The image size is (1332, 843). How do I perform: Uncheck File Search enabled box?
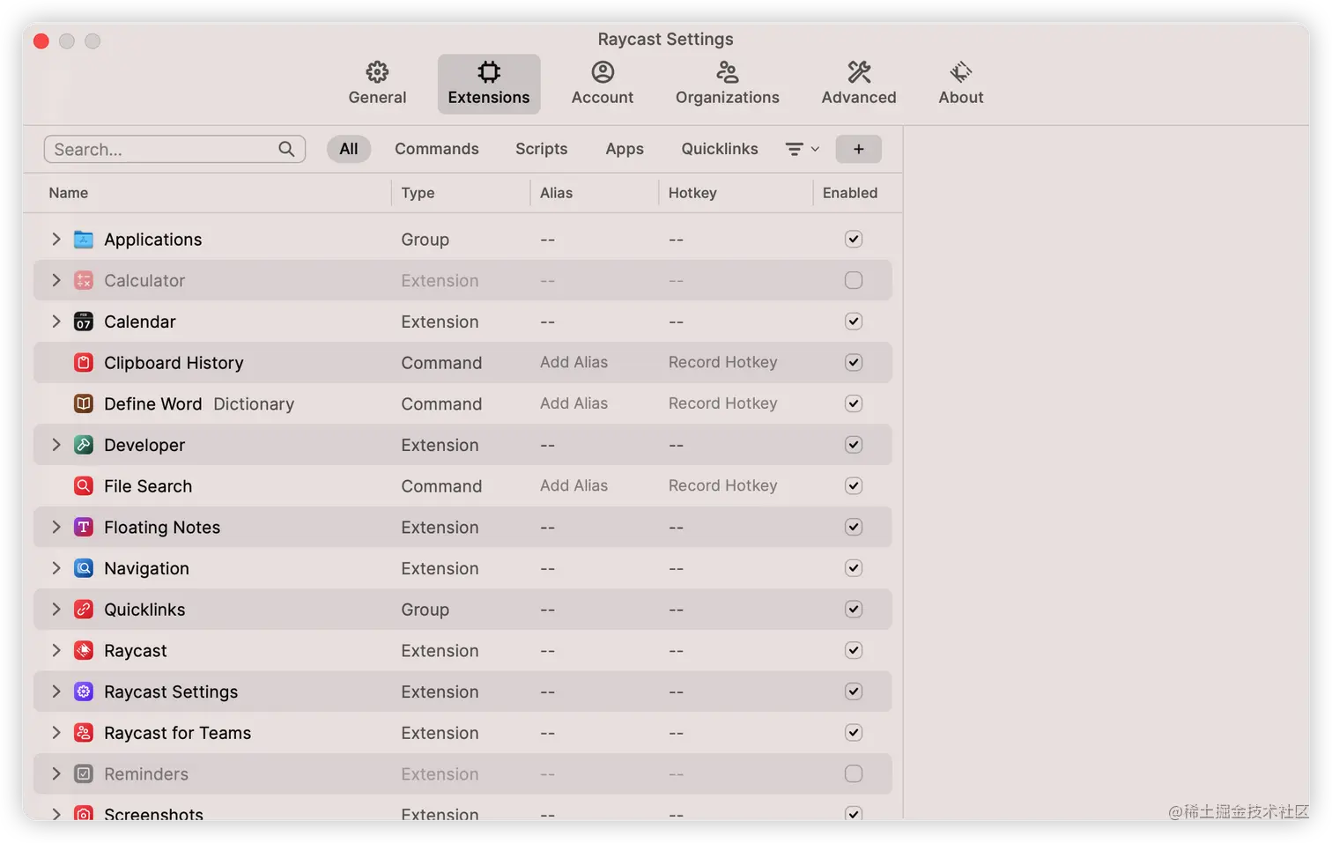pos(854,485)
